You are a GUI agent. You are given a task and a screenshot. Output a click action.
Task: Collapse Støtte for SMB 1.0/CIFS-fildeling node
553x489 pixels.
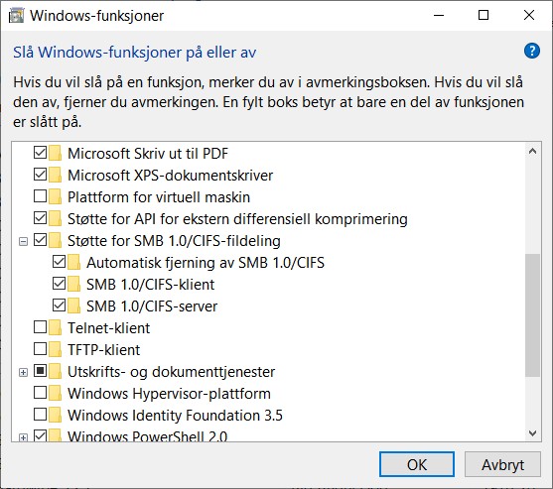[23, 241]
